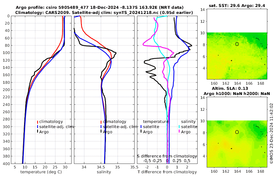Click the Climatology CARS2009 subtitle line
Screen dimensions: 274x176
104,12
